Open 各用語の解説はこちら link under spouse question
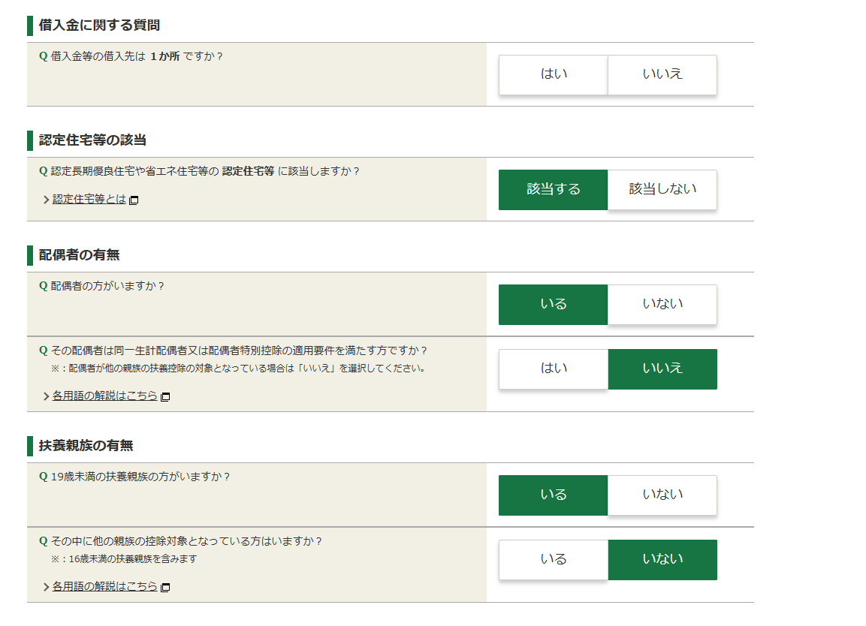866x626 pixels. coord(105,396)
